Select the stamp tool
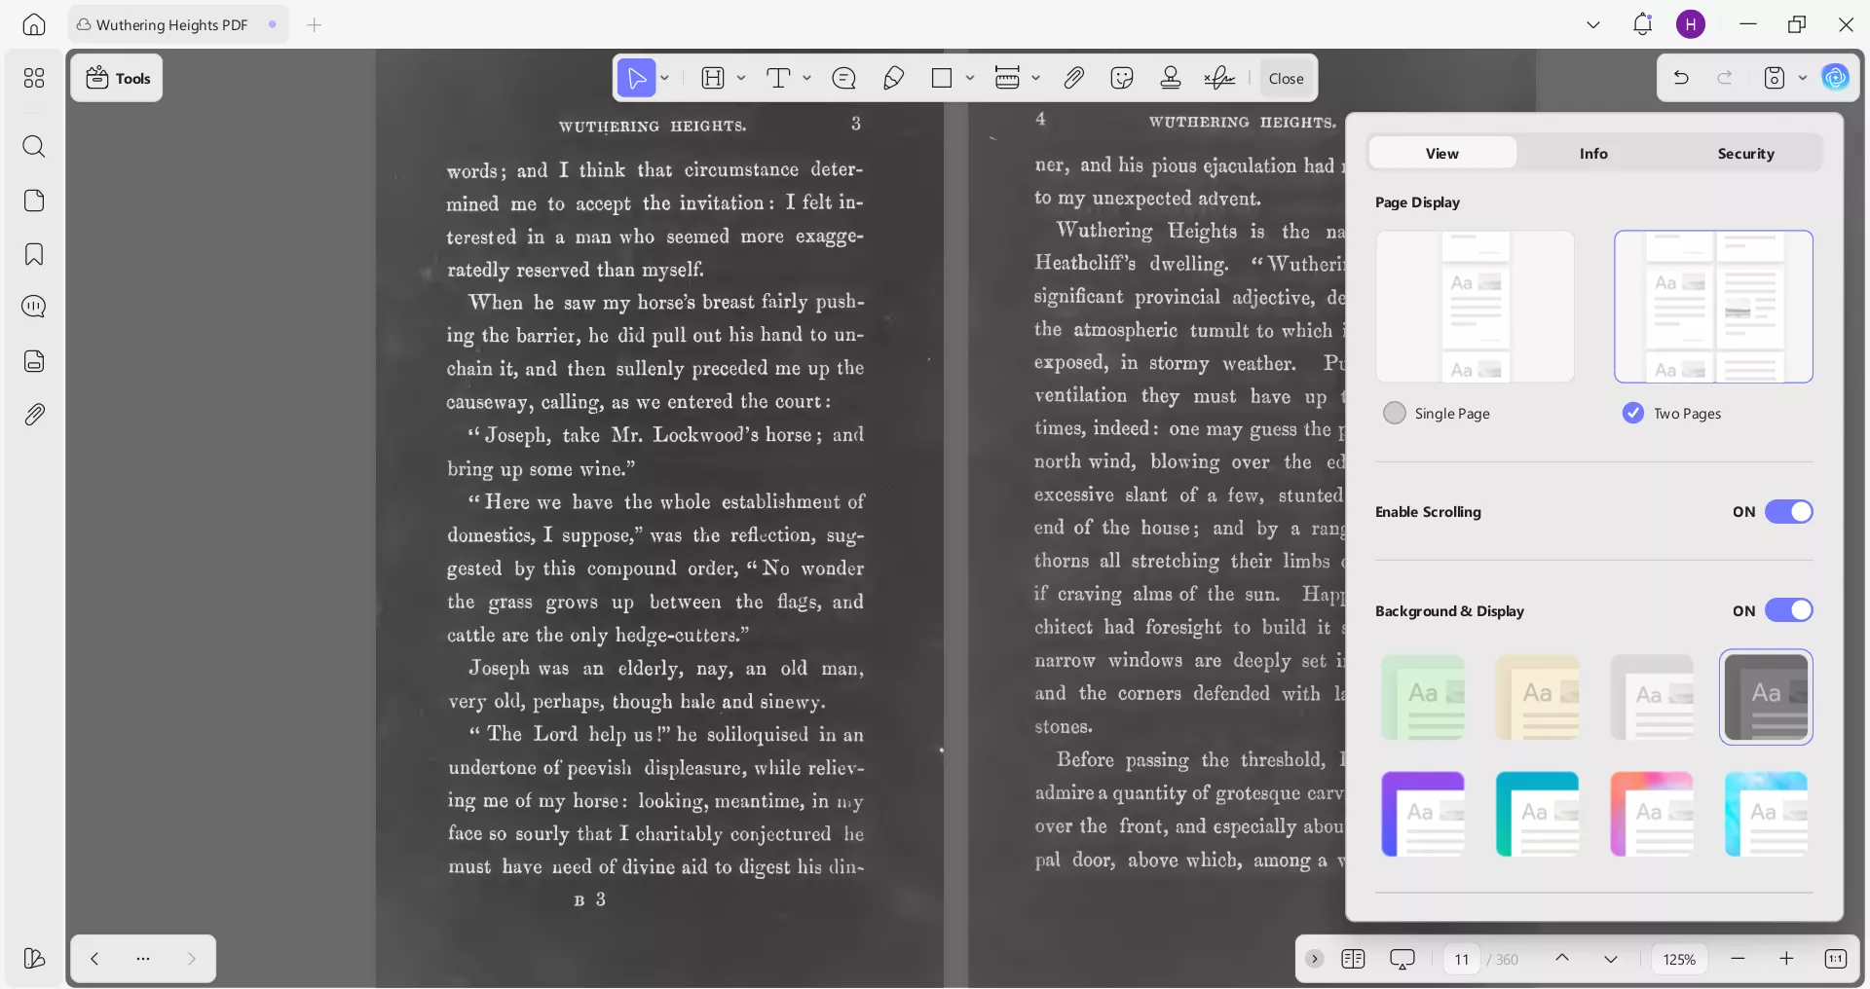Screen dimensions: 1870x989 pyautogui.click(x=1171, y=78)
